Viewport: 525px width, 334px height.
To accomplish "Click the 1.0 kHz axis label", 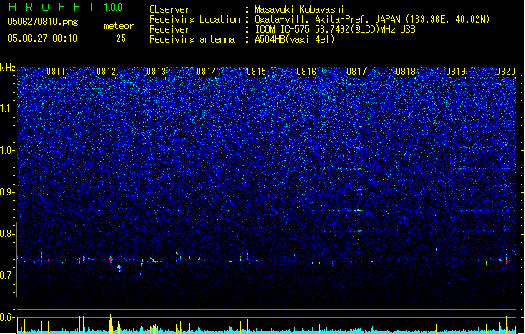I will click(8, 150).
